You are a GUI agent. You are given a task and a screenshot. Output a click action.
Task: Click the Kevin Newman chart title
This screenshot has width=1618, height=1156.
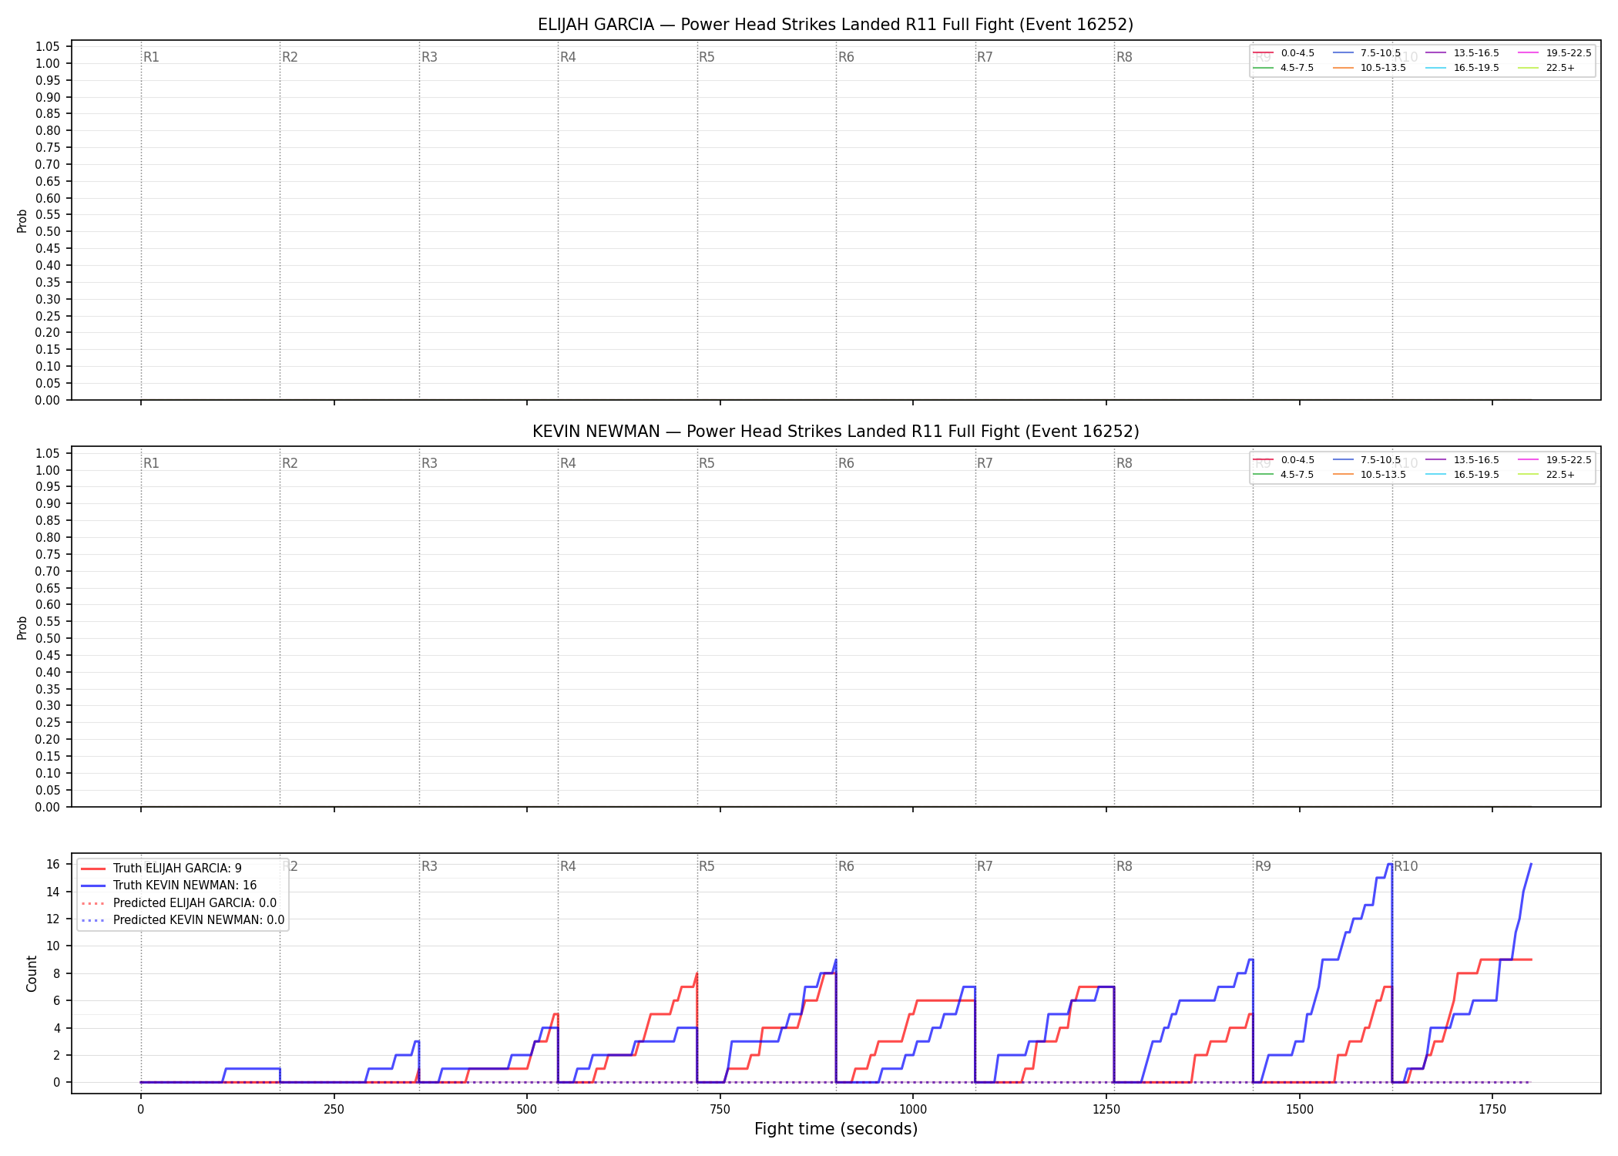point(835,432)
